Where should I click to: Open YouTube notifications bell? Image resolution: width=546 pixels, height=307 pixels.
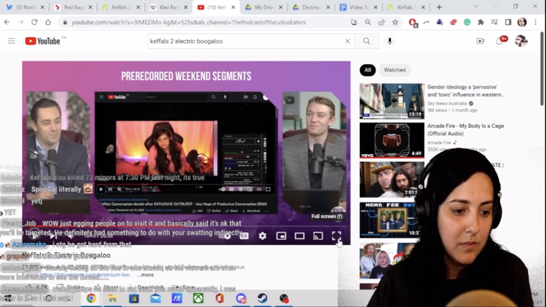pos(499,41)
